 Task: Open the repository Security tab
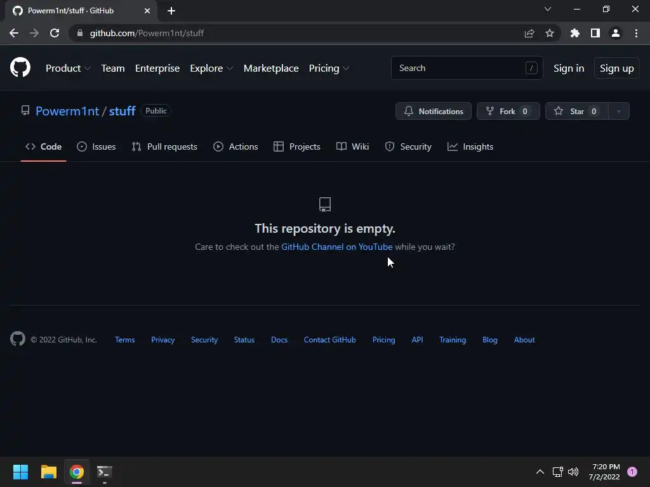coord(408,146)
